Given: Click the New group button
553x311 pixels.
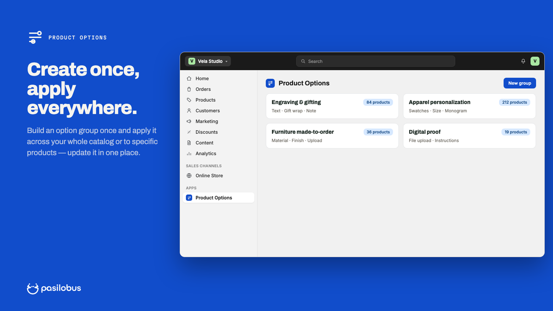Looking at the screenshot, I should tap(519, 83).
